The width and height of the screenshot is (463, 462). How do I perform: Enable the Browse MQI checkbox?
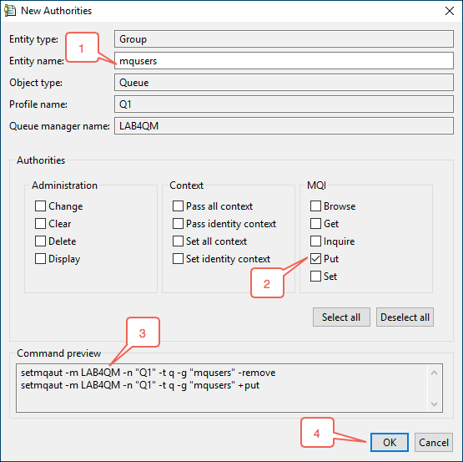[315, 206]
